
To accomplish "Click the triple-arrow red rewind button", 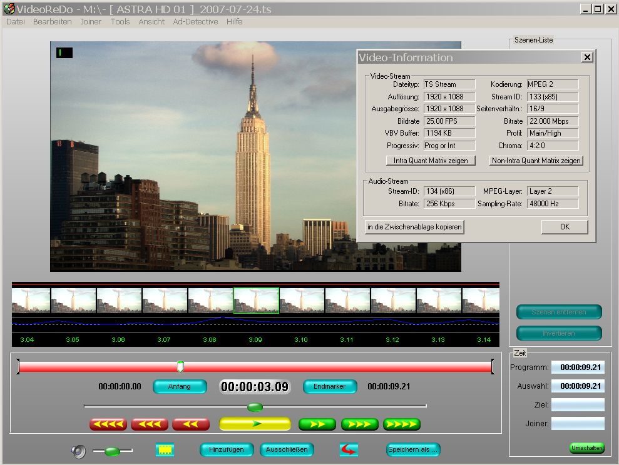I will click(150, 424).
